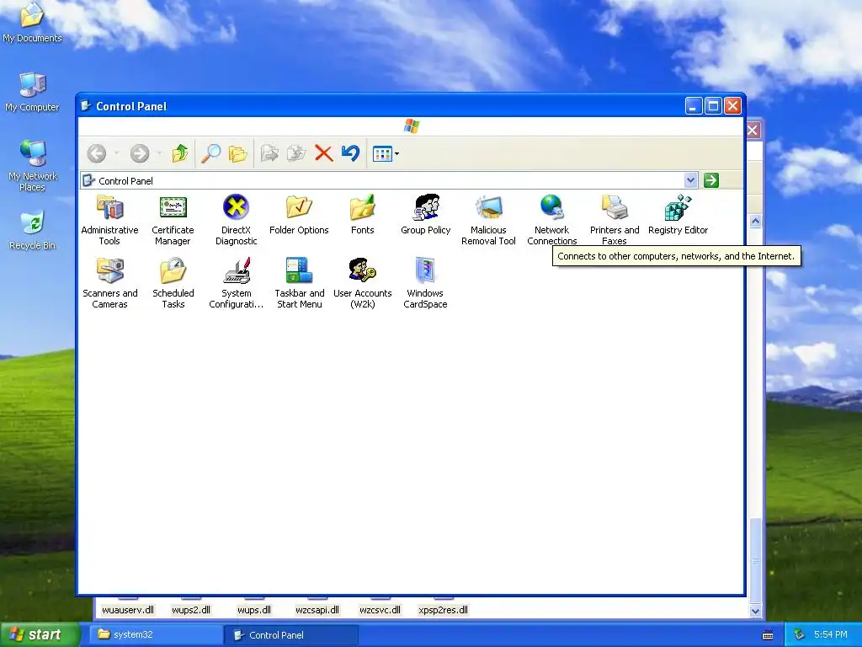Select wzcsapi.dll in system32 window
Image resolution: width=862 pixels, height=647 pixels.
317,610
